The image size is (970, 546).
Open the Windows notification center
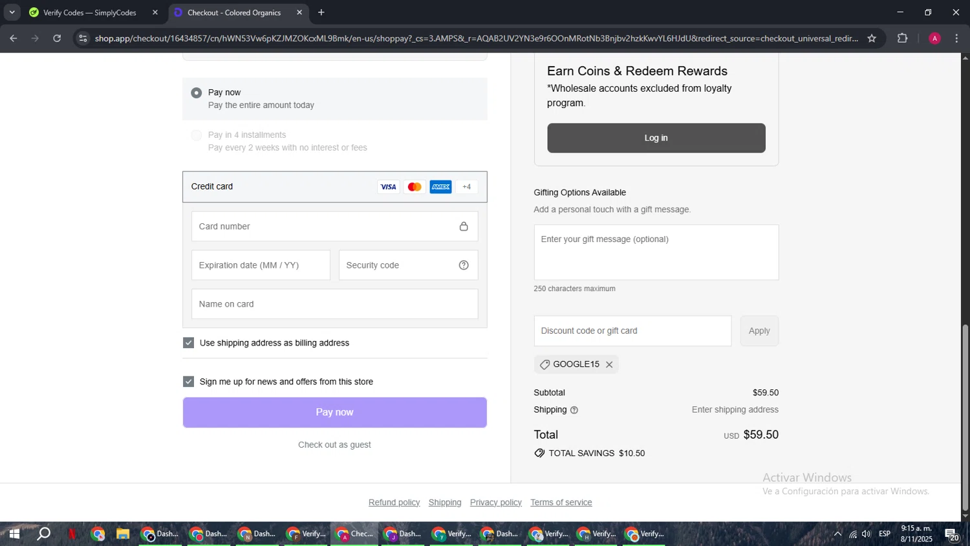coord(952,534)
